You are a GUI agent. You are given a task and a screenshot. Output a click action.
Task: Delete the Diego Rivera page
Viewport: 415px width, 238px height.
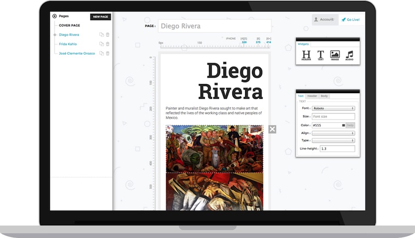pyautogui.click(x=108, y=35)
